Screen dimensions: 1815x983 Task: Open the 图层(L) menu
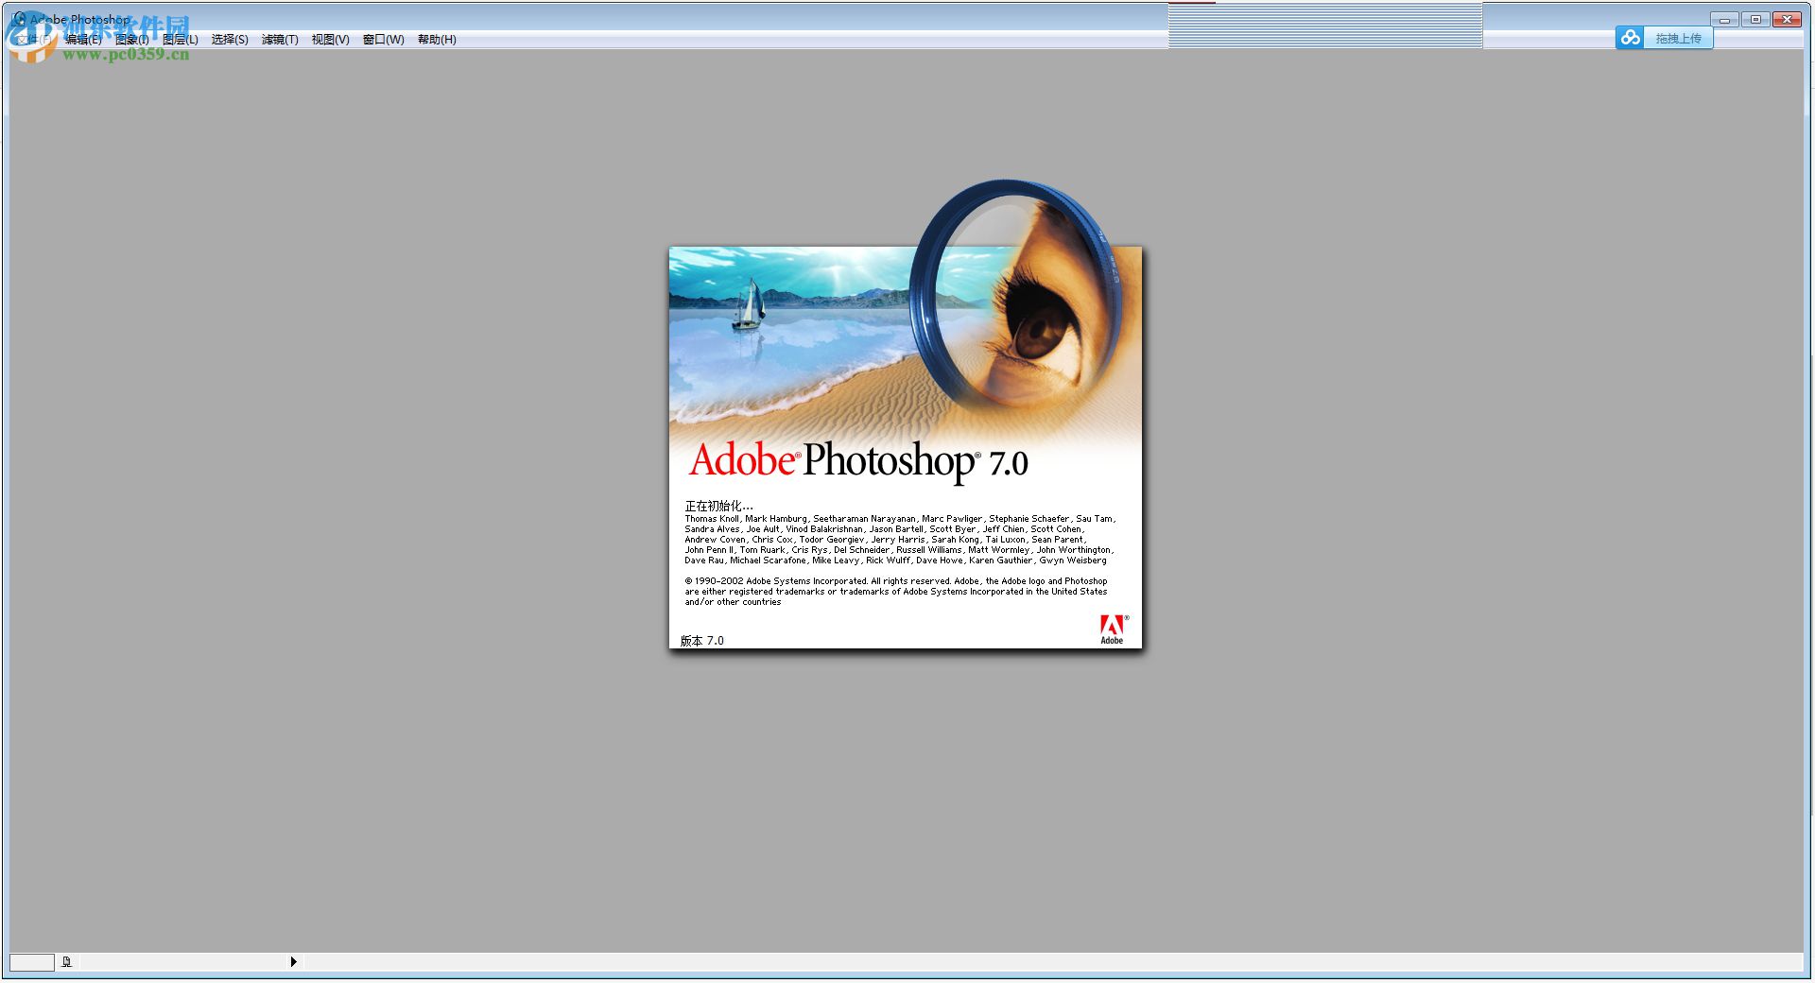[x=180, y=40]
